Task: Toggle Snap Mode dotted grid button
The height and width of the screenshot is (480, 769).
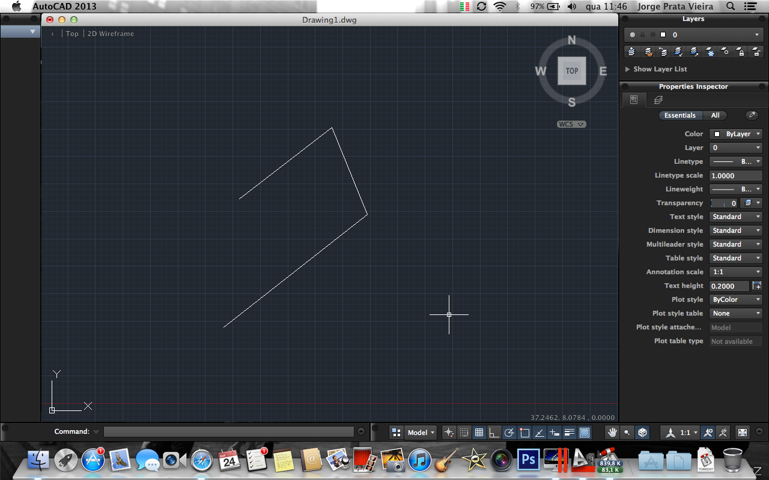Action: click(x=464, y=432)
